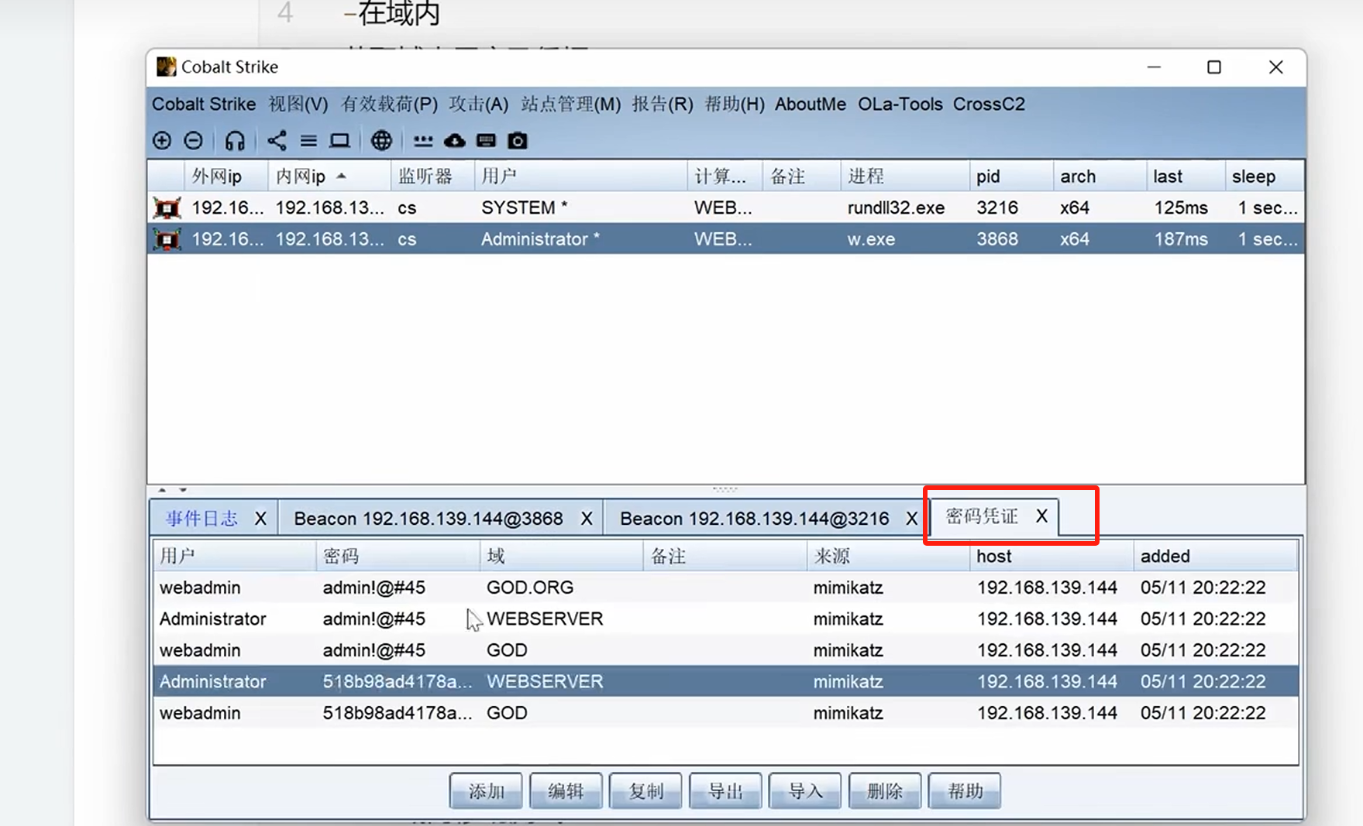
Task: Close the Beacon @3868 tab
Action: tap(587, 519)
